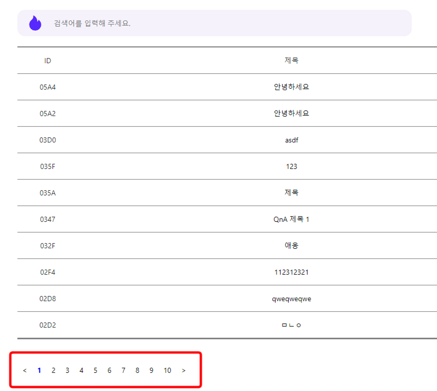
Task: Select ID cell 05A4
Action: pyautogui.click(x=48, y=87)
